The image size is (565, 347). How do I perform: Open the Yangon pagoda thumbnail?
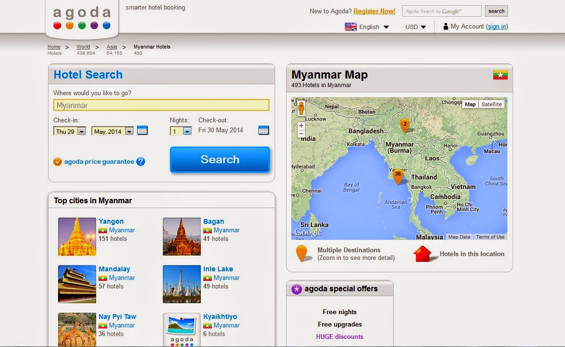pos(77,237)
